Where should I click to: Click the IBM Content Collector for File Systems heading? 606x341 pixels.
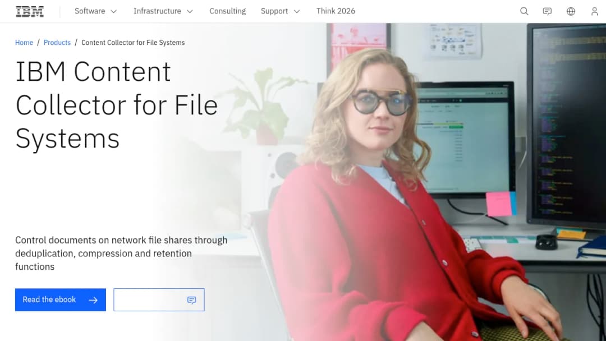[116, 105]
